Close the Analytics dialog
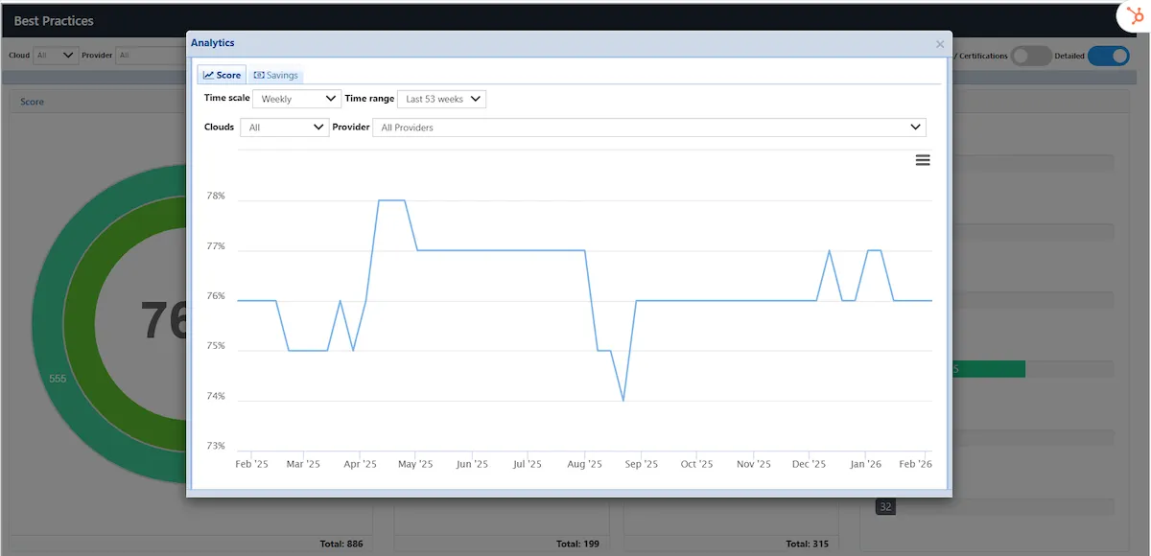 [x=940, y=44]
